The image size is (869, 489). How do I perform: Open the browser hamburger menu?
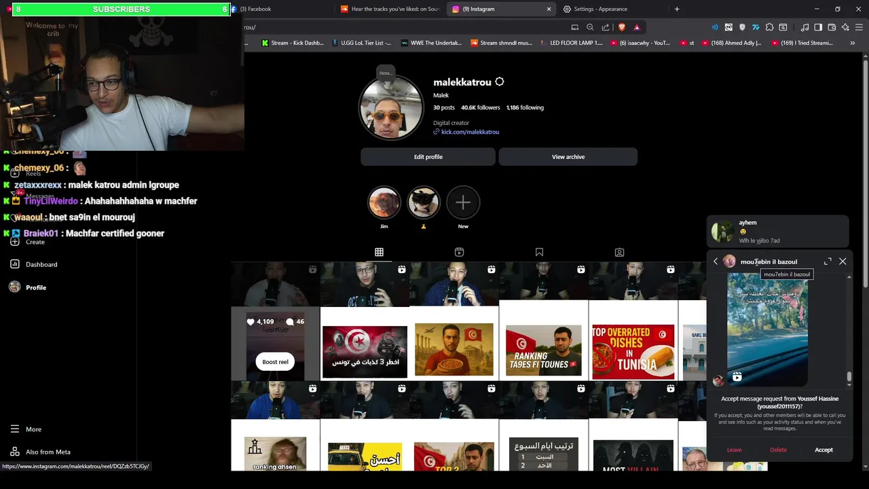coord(859,27)
